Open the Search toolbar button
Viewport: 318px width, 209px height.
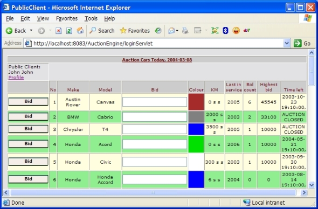tap(102, 31)
